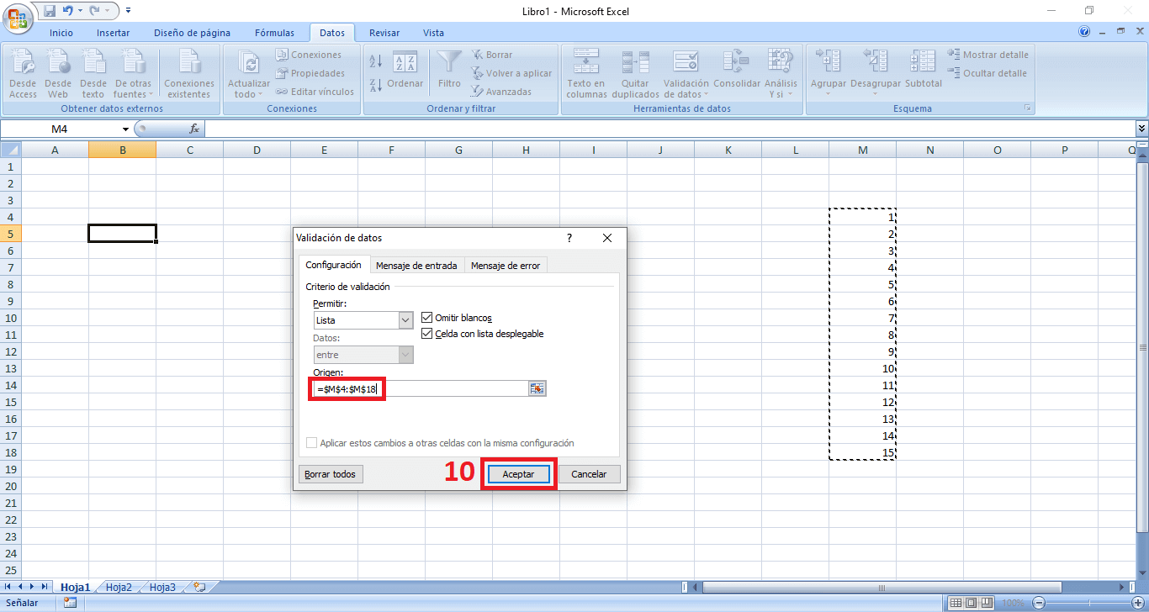Click Quitar duplicados
Image resolution: width=1149 pixels, height=612 pixels.
[x=635, y=74]
